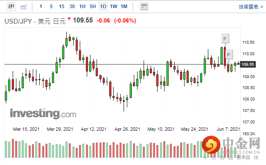
Task: Click the Mar 29, 2021 date label
Action: [x=60, y=129]
